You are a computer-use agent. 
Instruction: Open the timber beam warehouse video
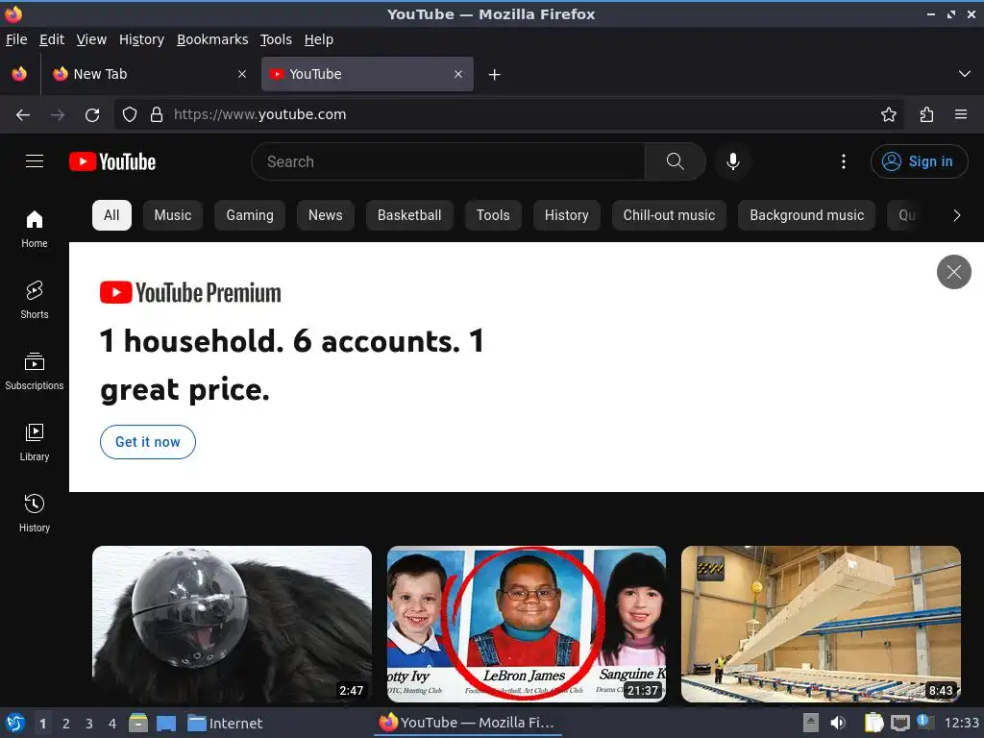coord(821,624)
